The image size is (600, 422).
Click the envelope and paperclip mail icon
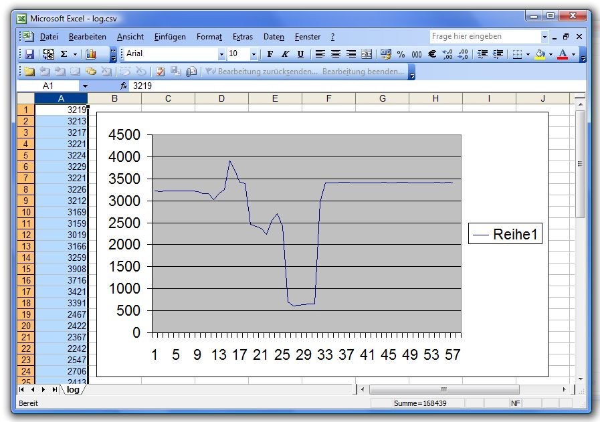(x=191, y=72)
